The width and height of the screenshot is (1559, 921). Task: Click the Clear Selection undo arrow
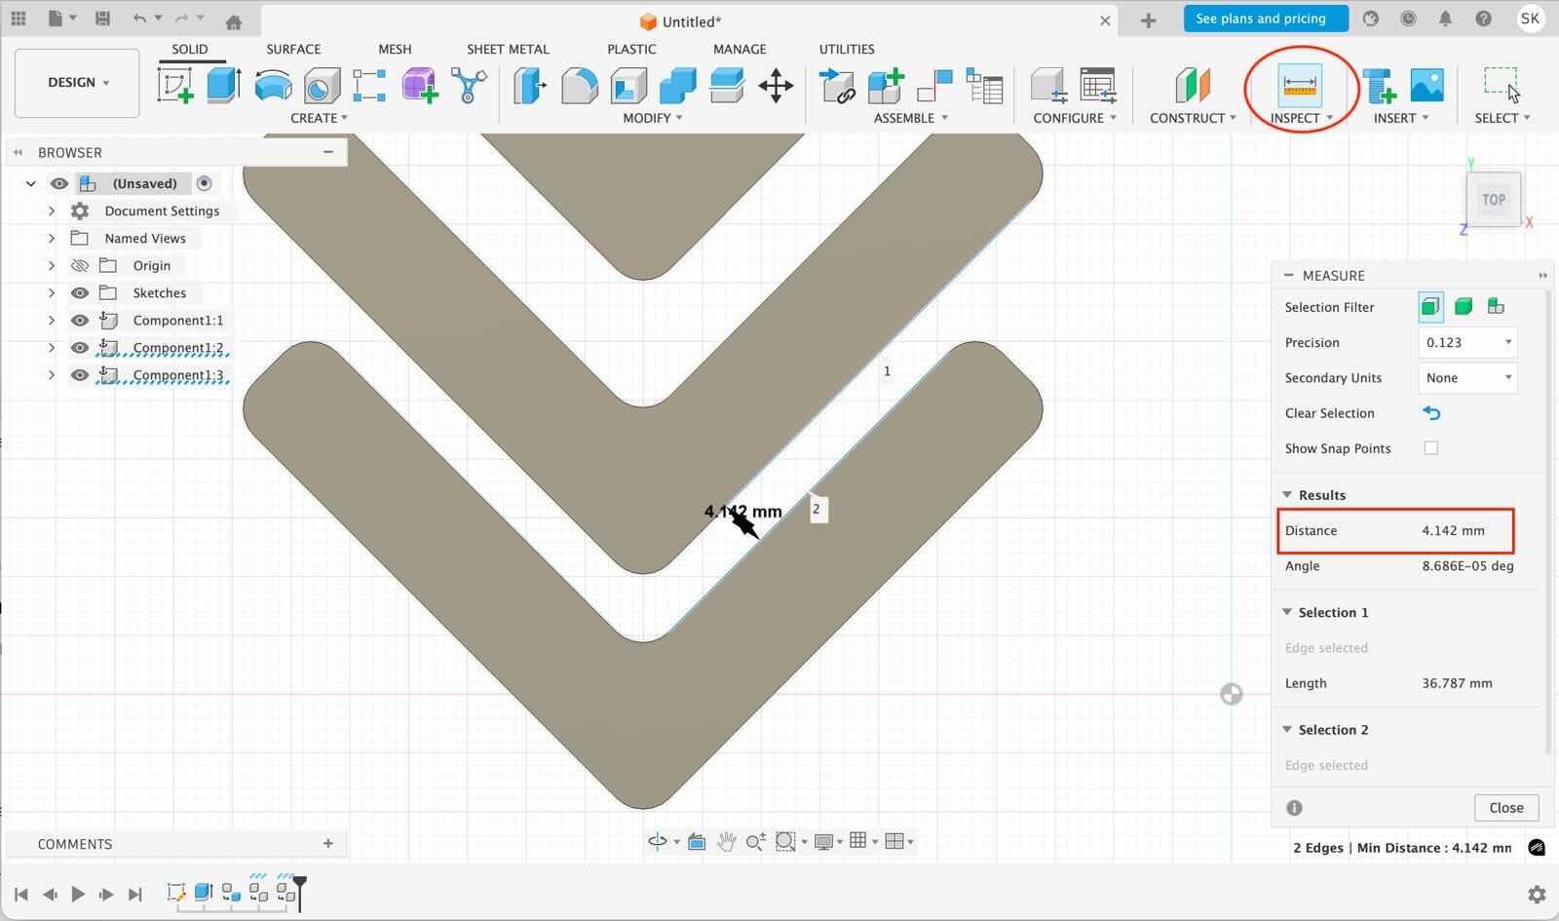click(1430, 413)
